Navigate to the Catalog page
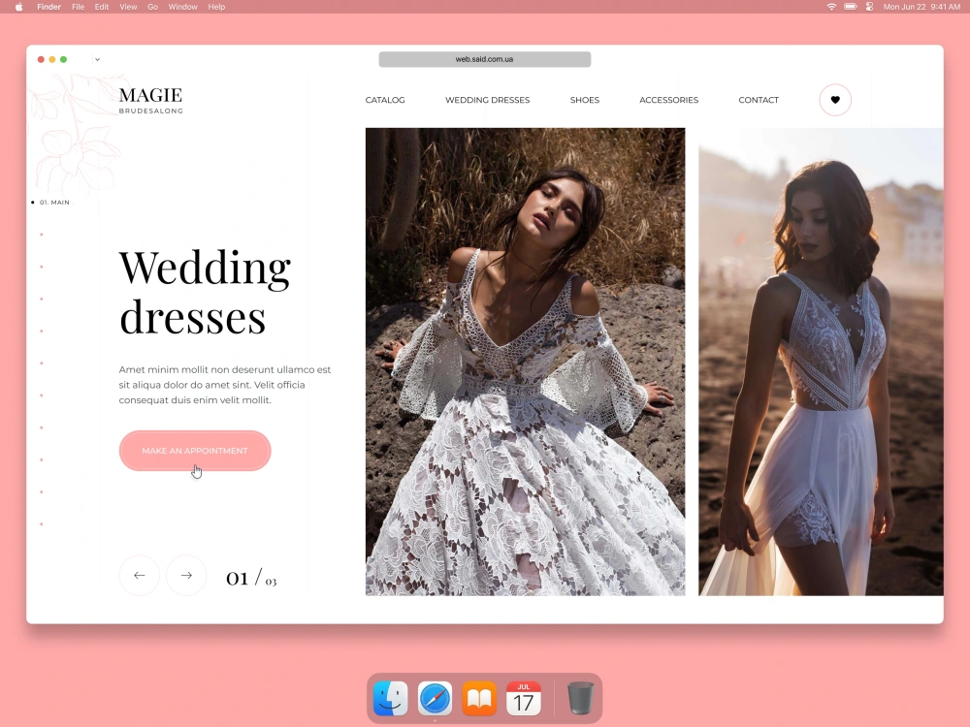The image size is (970, 727). click(385, 100)
